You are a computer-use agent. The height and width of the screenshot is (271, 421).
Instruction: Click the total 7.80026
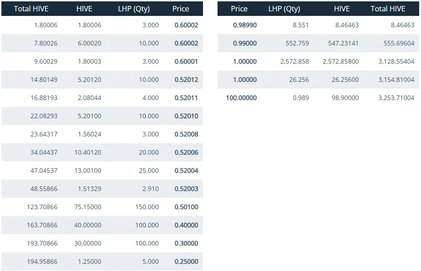pos(46,43)
